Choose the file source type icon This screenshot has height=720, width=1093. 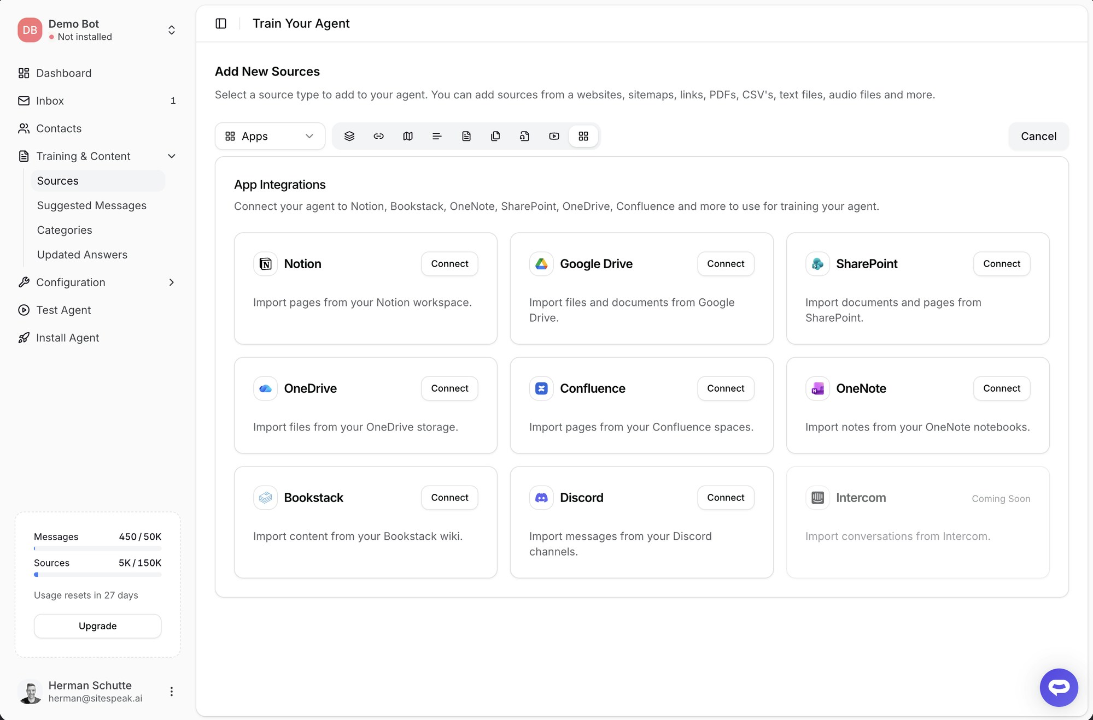pyautogui.click(x=466, y=136)
